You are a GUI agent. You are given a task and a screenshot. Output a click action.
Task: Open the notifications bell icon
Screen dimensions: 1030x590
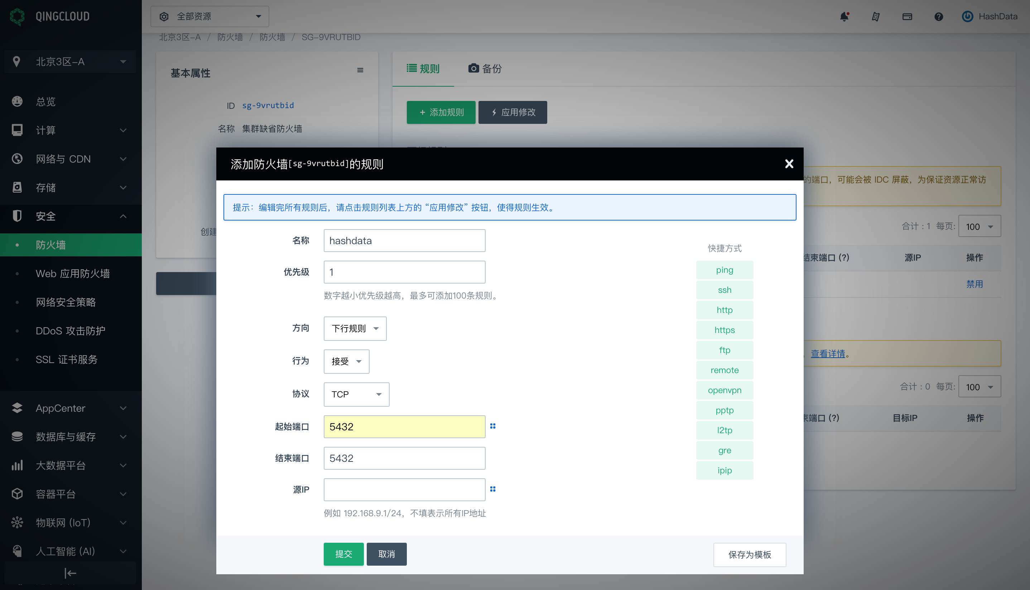pyautogui.click(x=844, y=16)
